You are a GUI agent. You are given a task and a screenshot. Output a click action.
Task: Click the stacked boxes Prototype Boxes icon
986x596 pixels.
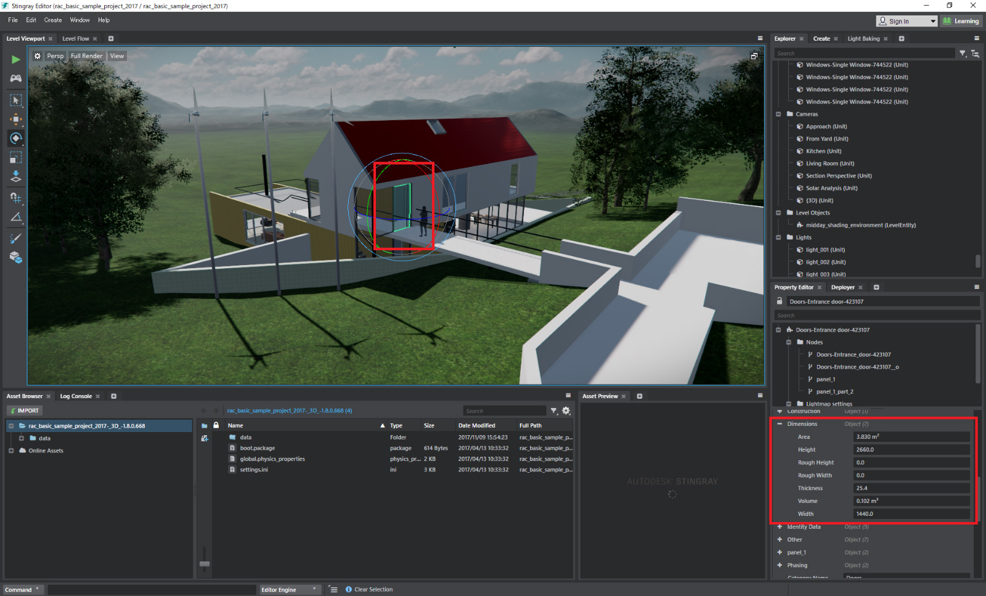pyautogui.click(x=16, y=258)
